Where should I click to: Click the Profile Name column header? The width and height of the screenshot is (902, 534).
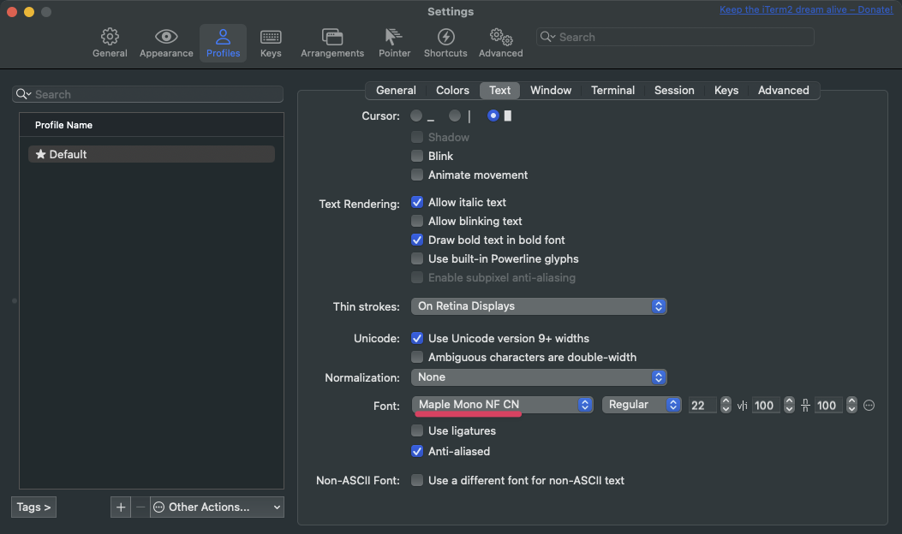[152, 125]
